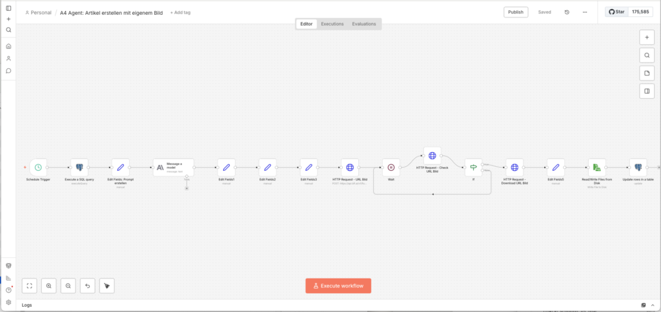Click zoom in canvas button
The image size is (661, 312).
48,286
